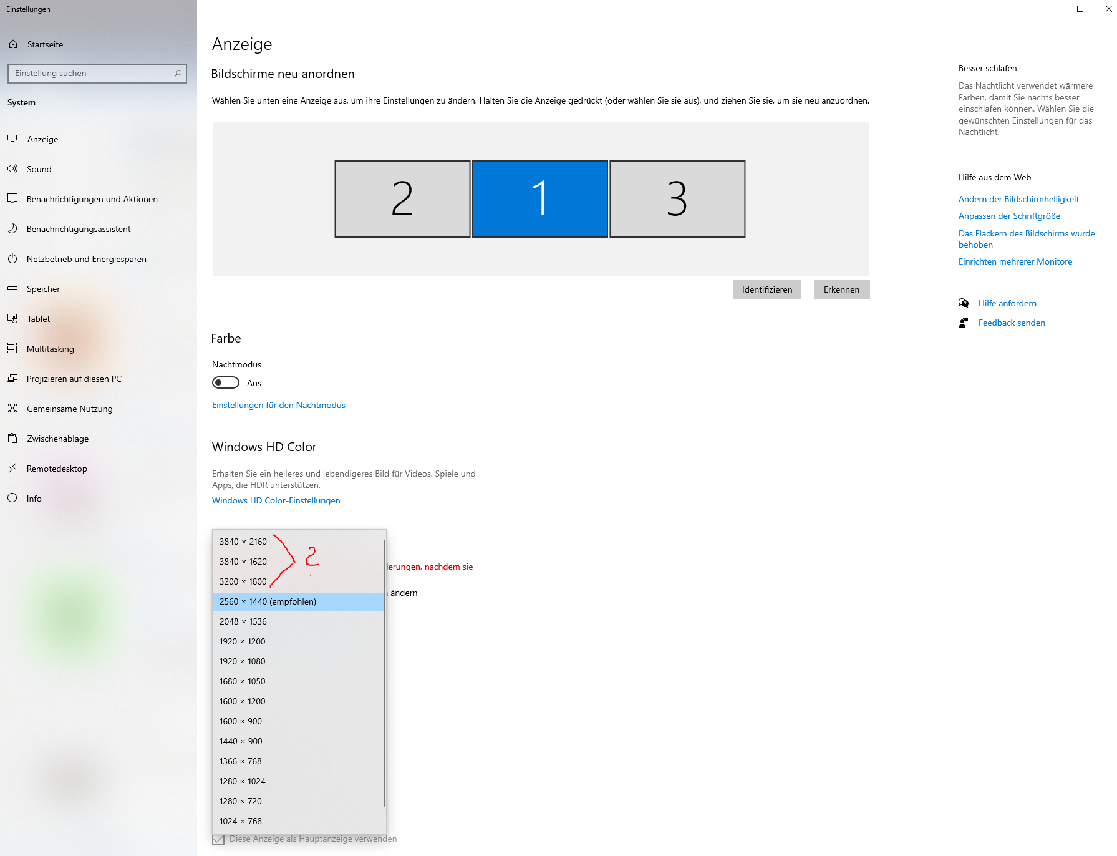
Task: Open 'Das Flackern des Bildschirms wurde behoben' link
Action: click(x=1027, y=239)
